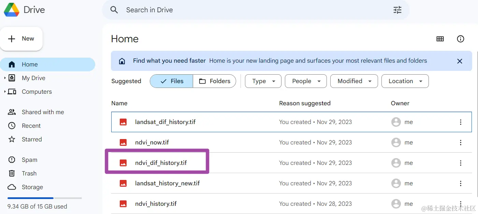Select file name ndvi_history.tif
The height and width of the screenshot is (214, 478).
click(156, 204)
